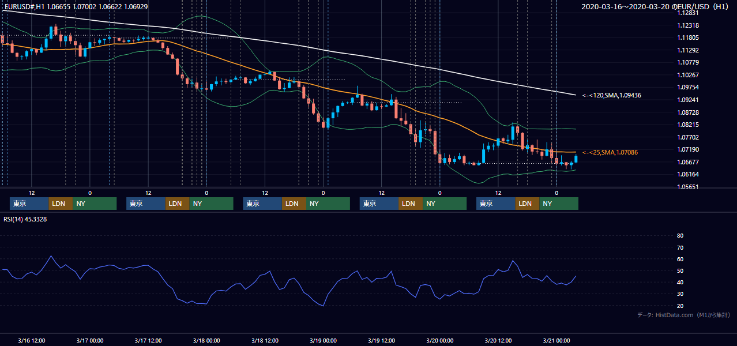Screen dimensions: 737x346
Task: Click the NY session block for 3/20
Action: [559, 204]
